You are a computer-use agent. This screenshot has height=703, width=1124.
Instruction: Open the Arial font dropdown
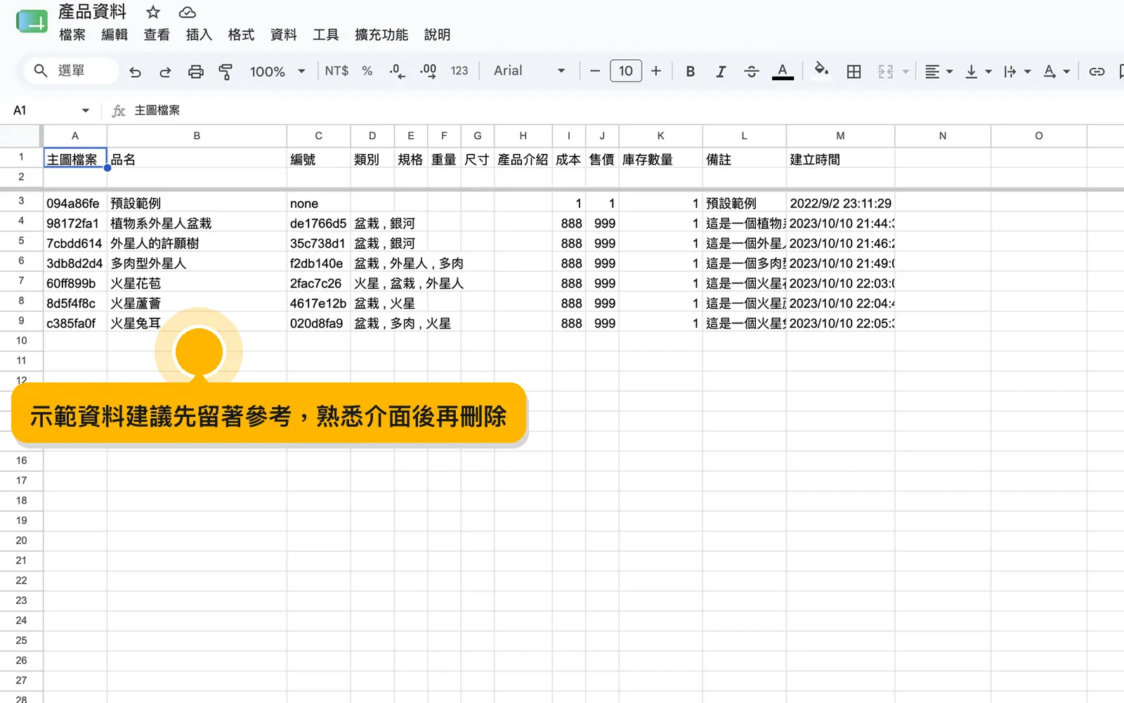tap(530, 71)
